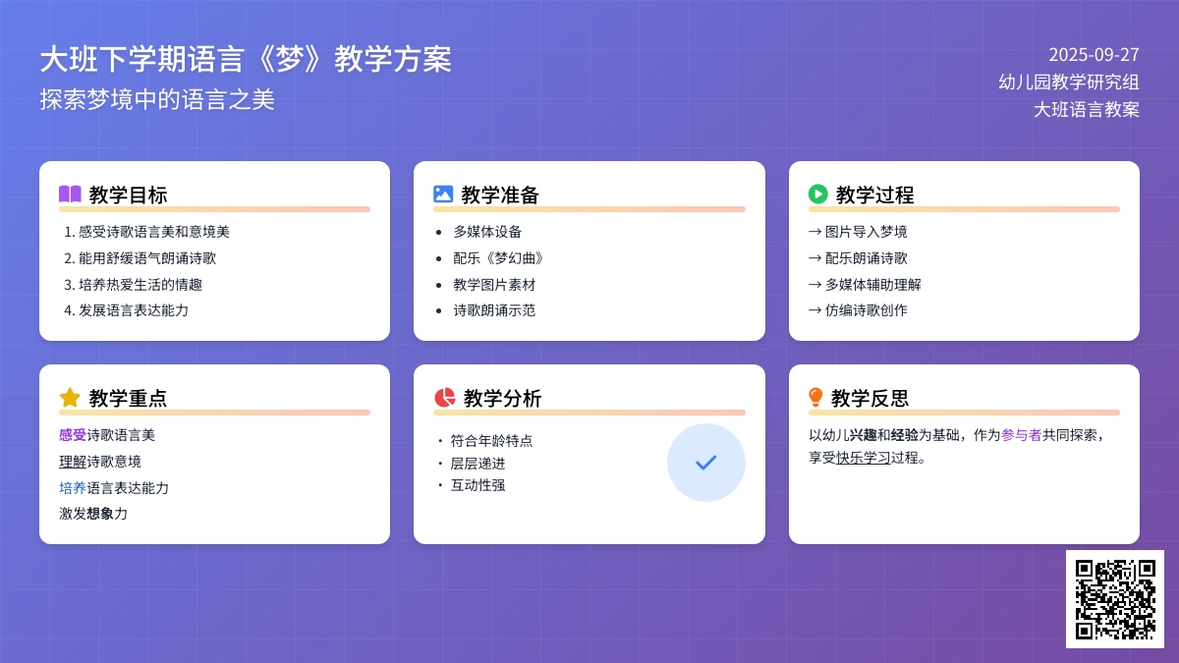1179x663 pixels.
Task: Click the purple 参与者 link text
Action: point(1021,435)
